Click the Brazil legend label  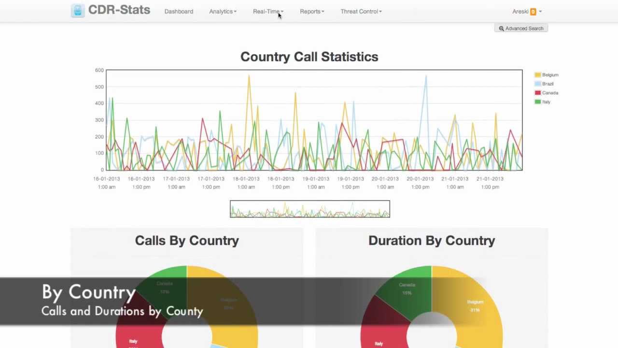tap(548, 84)
